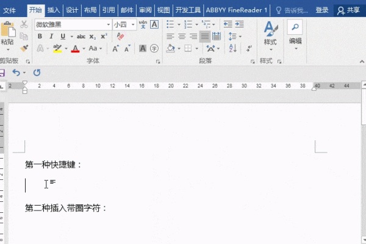The image size is (366, 244).
Task: Click the 共享 Share button
Action: coord(349,10)
